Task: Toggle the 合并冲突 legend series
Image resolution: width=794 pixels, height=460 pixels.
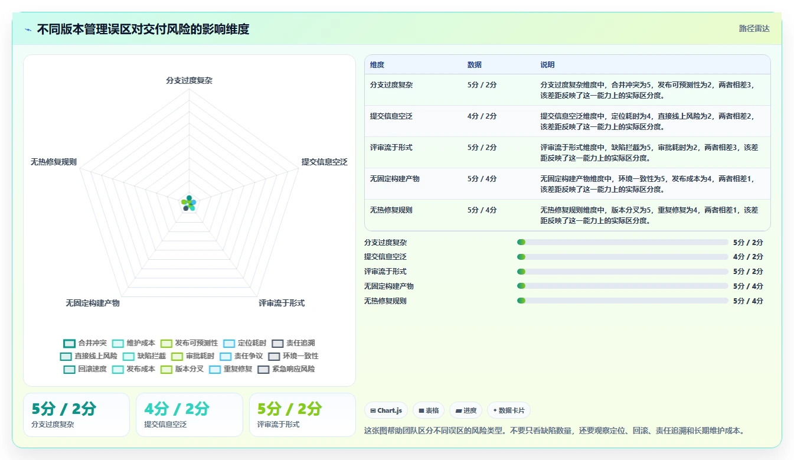Action: point(85,343)
